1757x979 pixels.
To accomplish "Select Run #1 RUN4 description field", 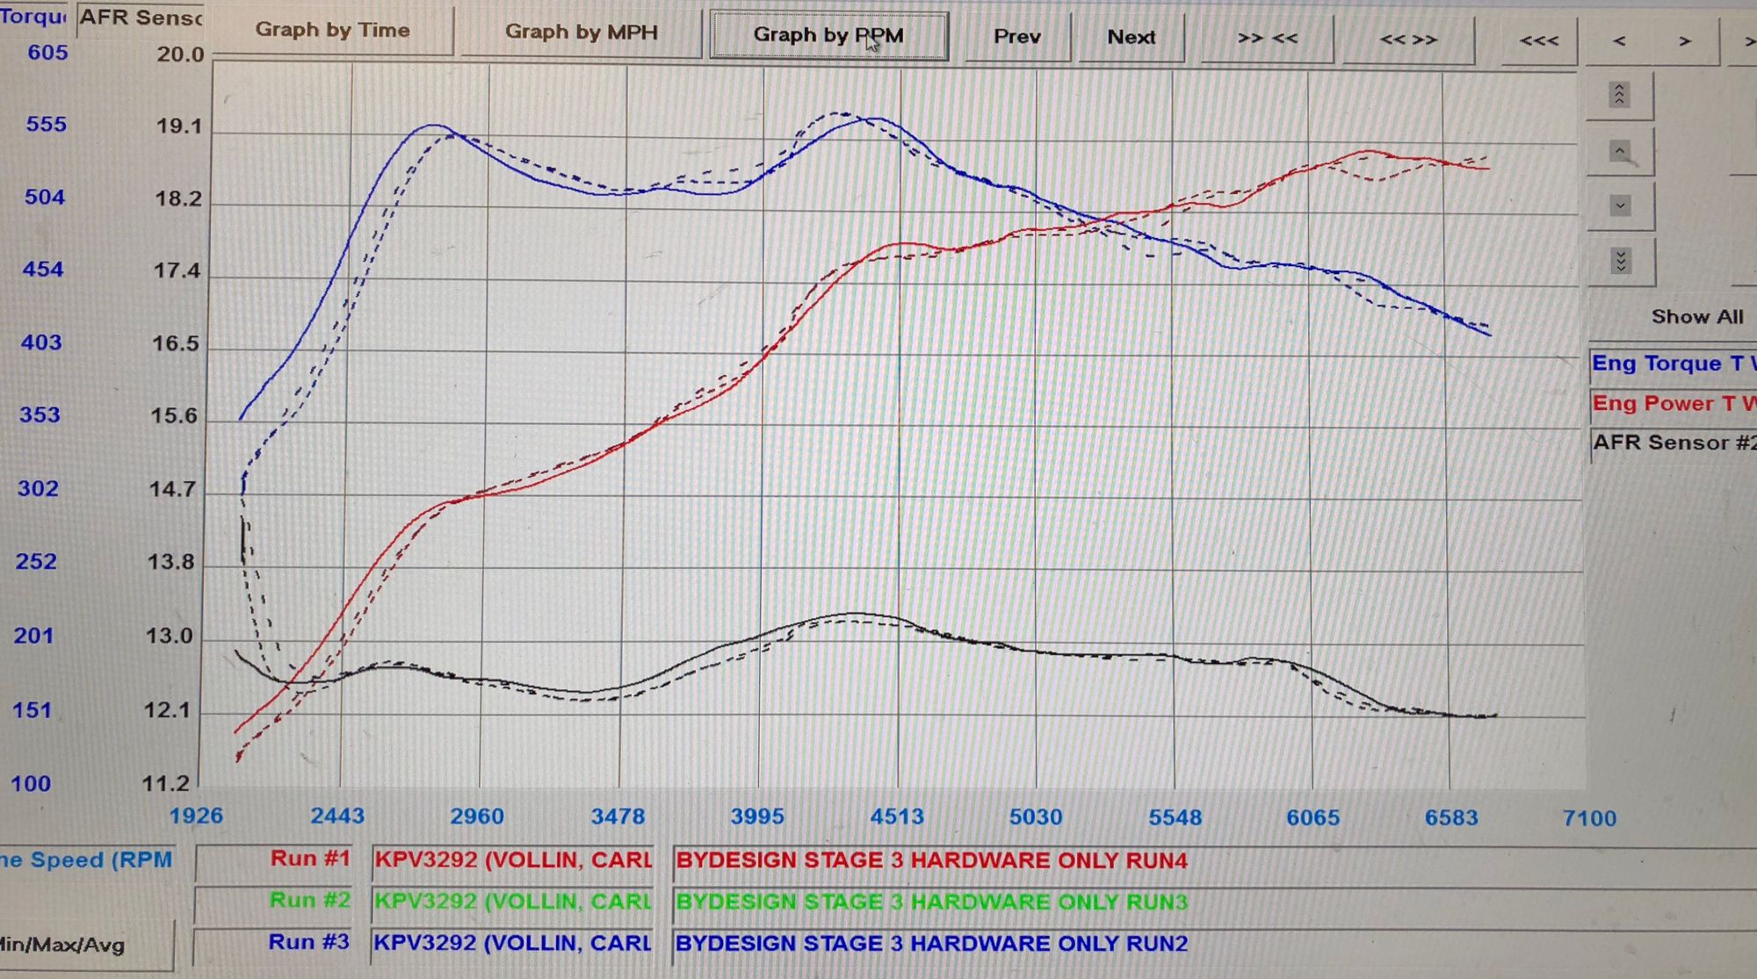I will coord(931,860).
